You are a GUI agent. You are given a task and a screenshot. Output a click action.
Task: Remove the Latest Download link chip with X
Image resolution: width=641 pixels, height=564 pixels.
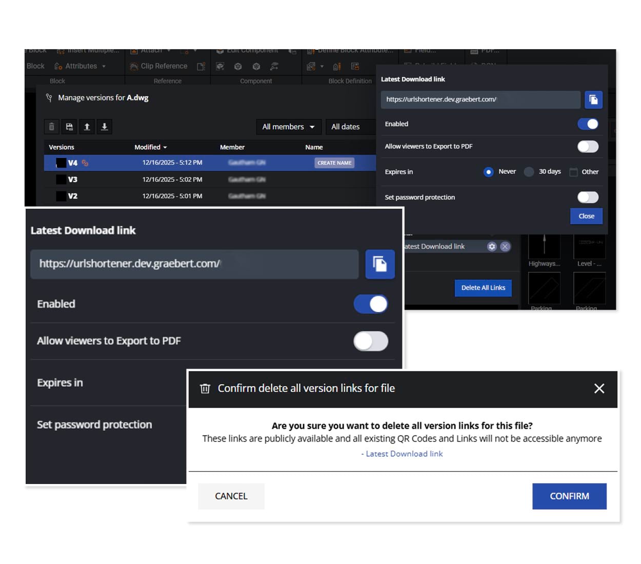[505, 247]
